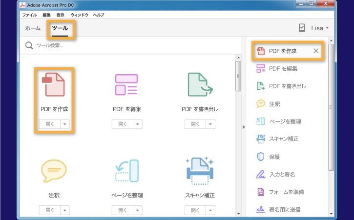Click the 保護 shield icon in sidebar
The width and height of the screenshot is (354, 220).
tap(261, 157)
